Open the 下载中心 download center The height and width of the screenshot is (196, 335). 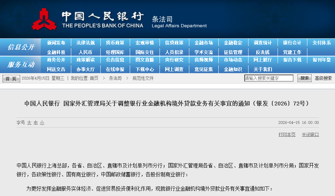[x=145, y=69]
